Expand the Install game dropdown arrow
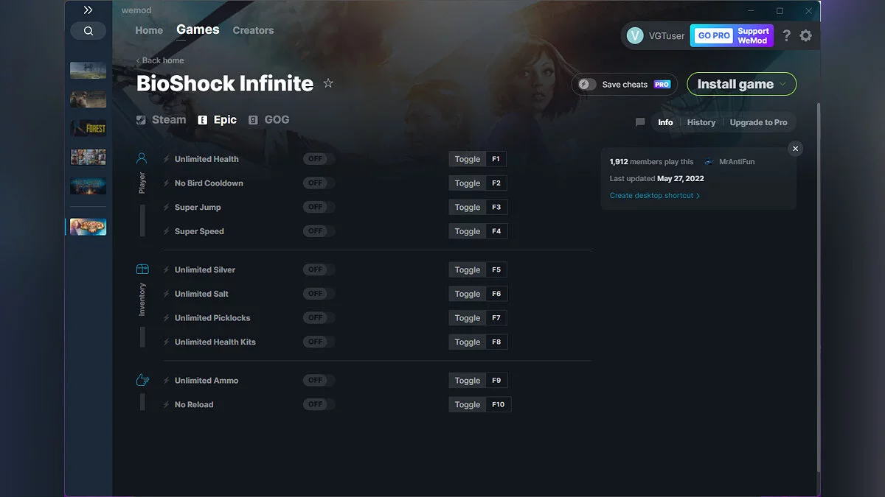 coord(783,84)
